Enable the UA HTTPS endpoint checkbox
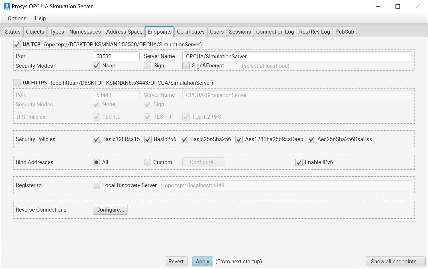428x269 pixels. pos(17,83)
